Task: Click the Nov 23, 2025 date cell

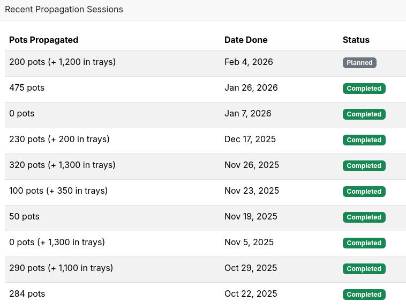Action: (251, 191)
